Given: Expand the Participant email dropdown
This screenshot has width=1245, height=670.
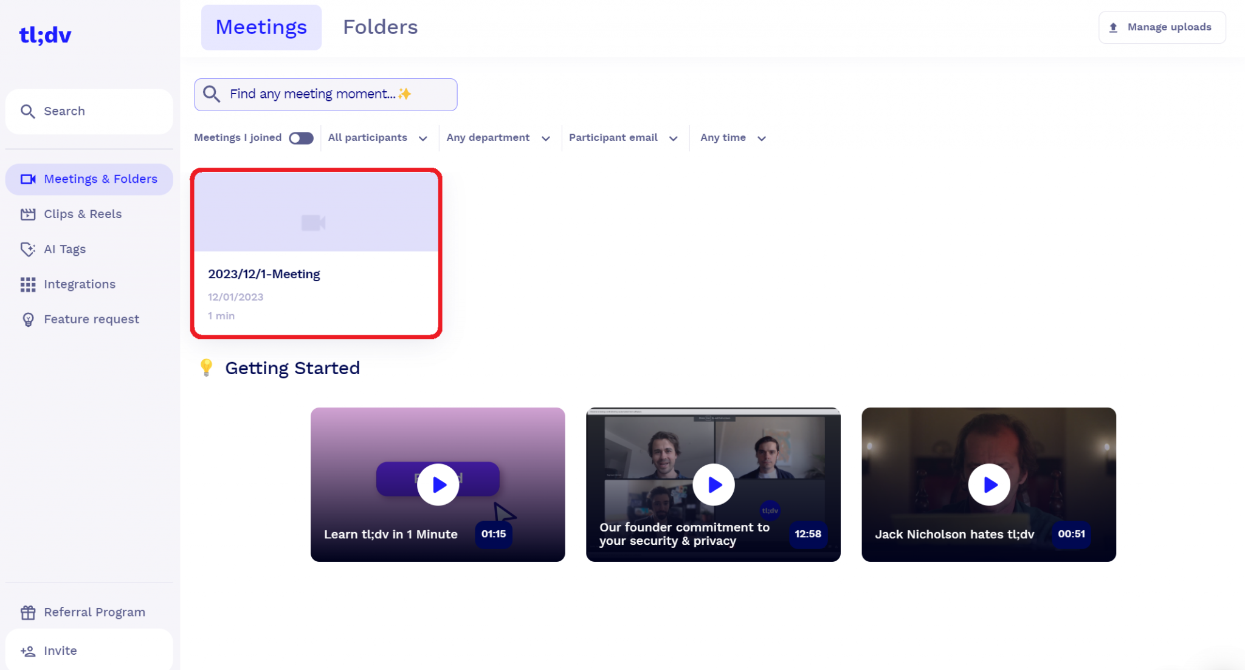Looking at the screenshot, I should coord(623,138).
